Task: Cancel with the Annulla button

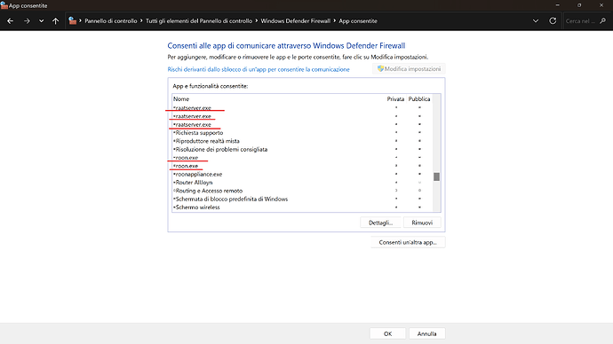Action: (x=426, y=333)
